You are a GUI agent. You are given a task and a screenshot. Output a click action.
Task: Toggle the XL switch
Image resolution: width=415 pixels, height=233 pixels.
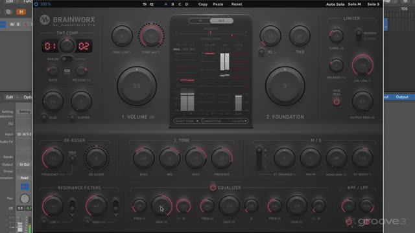[261, 52]
